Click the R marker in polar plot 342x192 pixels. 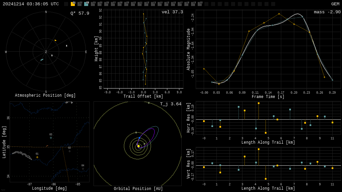point(66,46)
